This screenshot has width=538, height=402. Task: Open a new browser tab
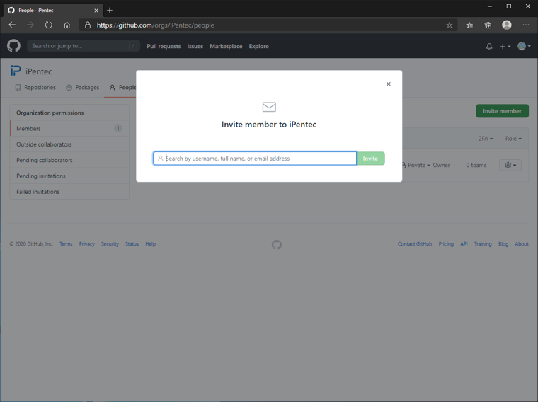pos(110,11)
